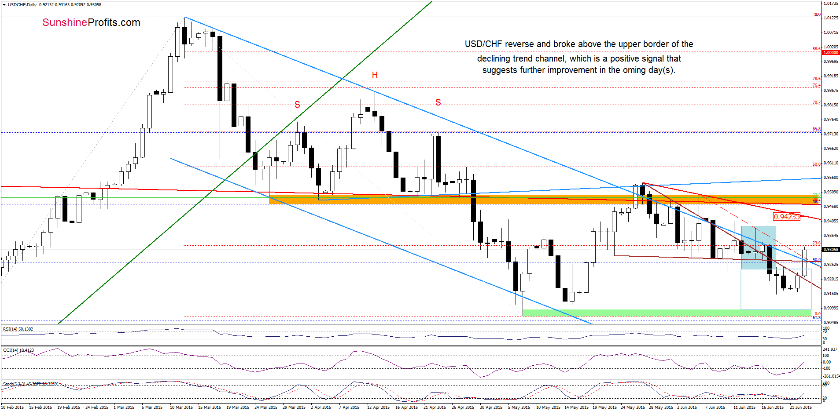Click the 241.937 CCI scale value
Screen dimensions: 840x411
[829, 349]
